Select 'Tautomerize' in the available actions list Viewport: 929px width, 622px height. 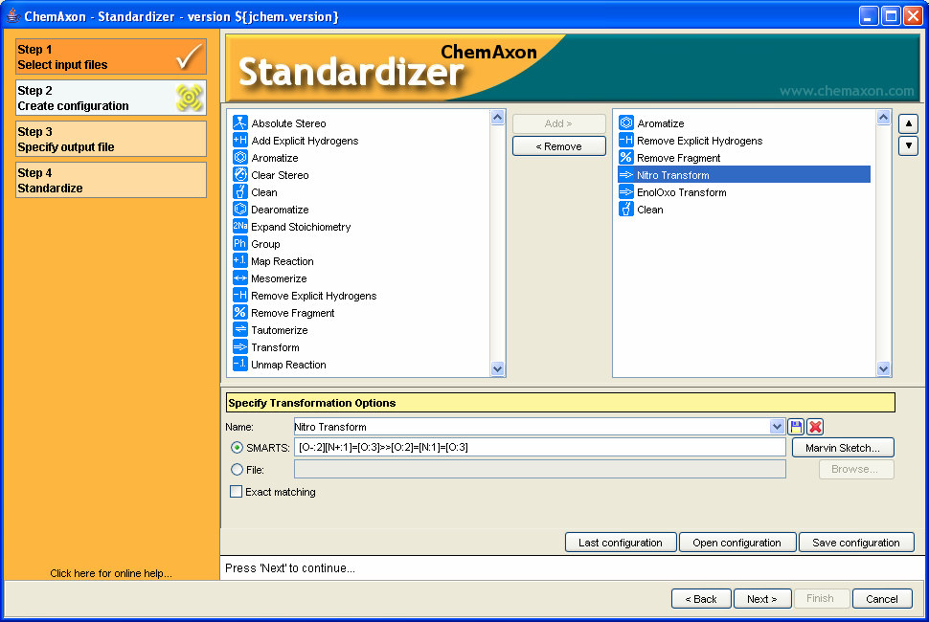279,329
